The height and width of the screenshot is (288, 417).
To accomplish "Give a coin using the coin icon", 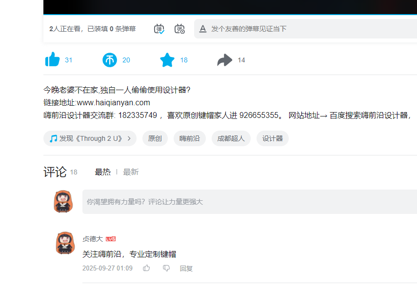I will 110,59.
